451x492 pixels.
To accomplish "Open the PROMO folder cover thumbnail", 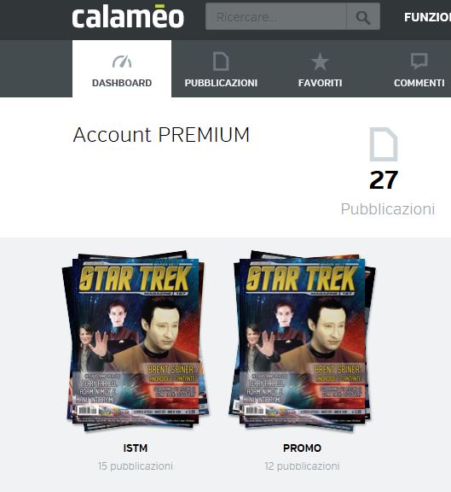I will [x=303, y=341].
